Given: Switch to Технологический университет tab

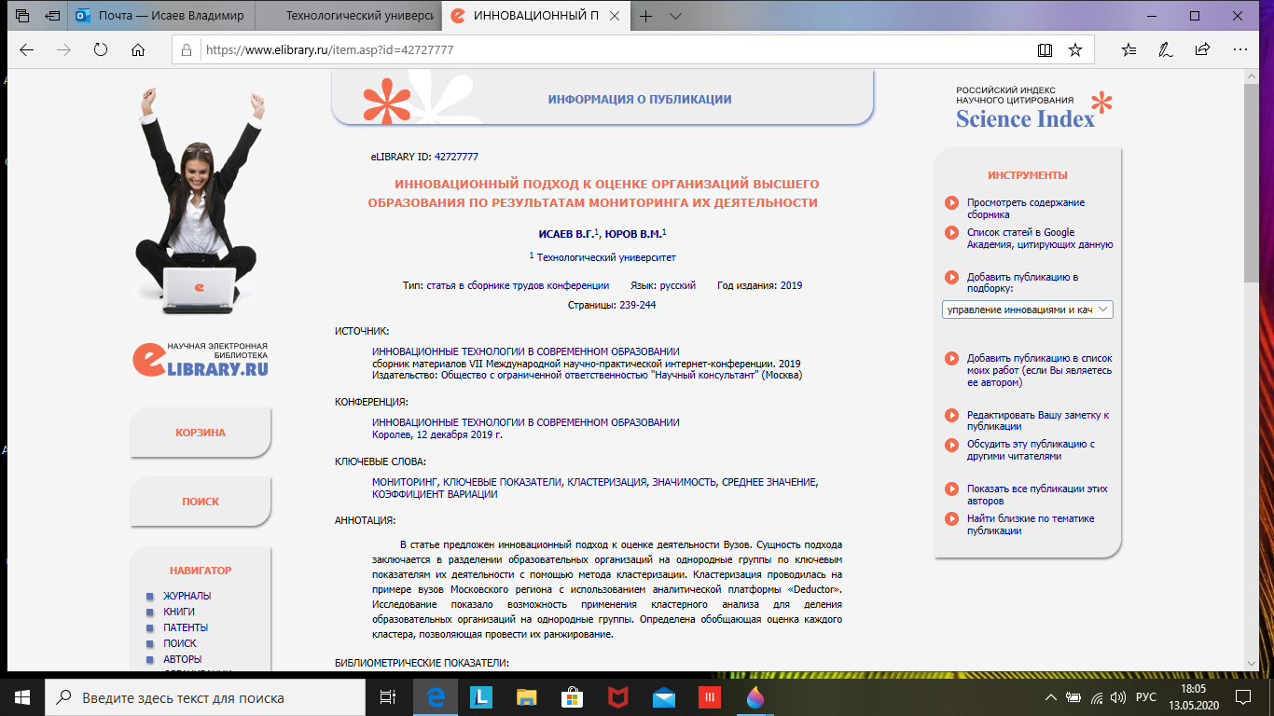Looking at the screenshot, I should tap(347, 16).
